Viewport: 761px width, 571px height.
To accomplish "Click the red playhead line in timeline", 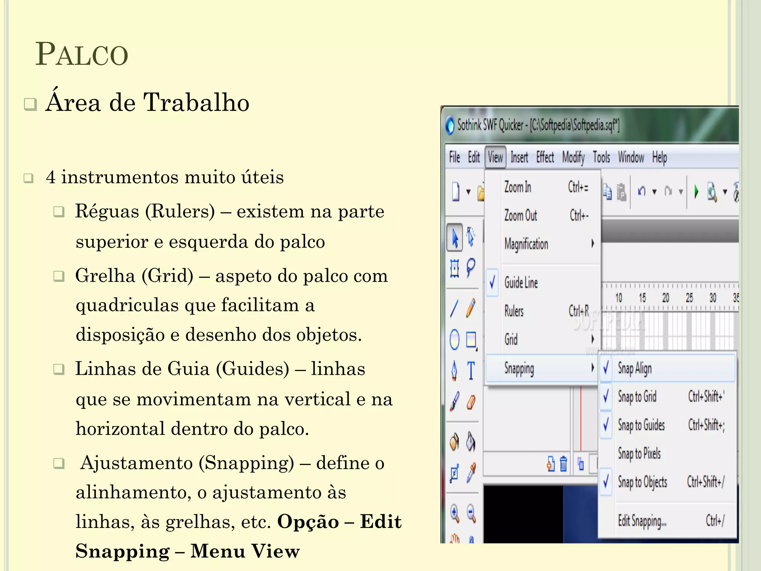I will pyautogui.click(x=581, y=419).
